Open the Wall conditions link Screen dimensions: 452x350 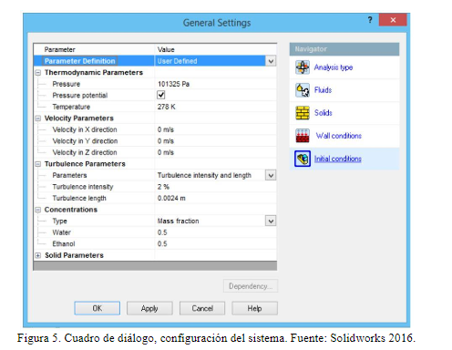pyautogui.click(x=339, y=136)
